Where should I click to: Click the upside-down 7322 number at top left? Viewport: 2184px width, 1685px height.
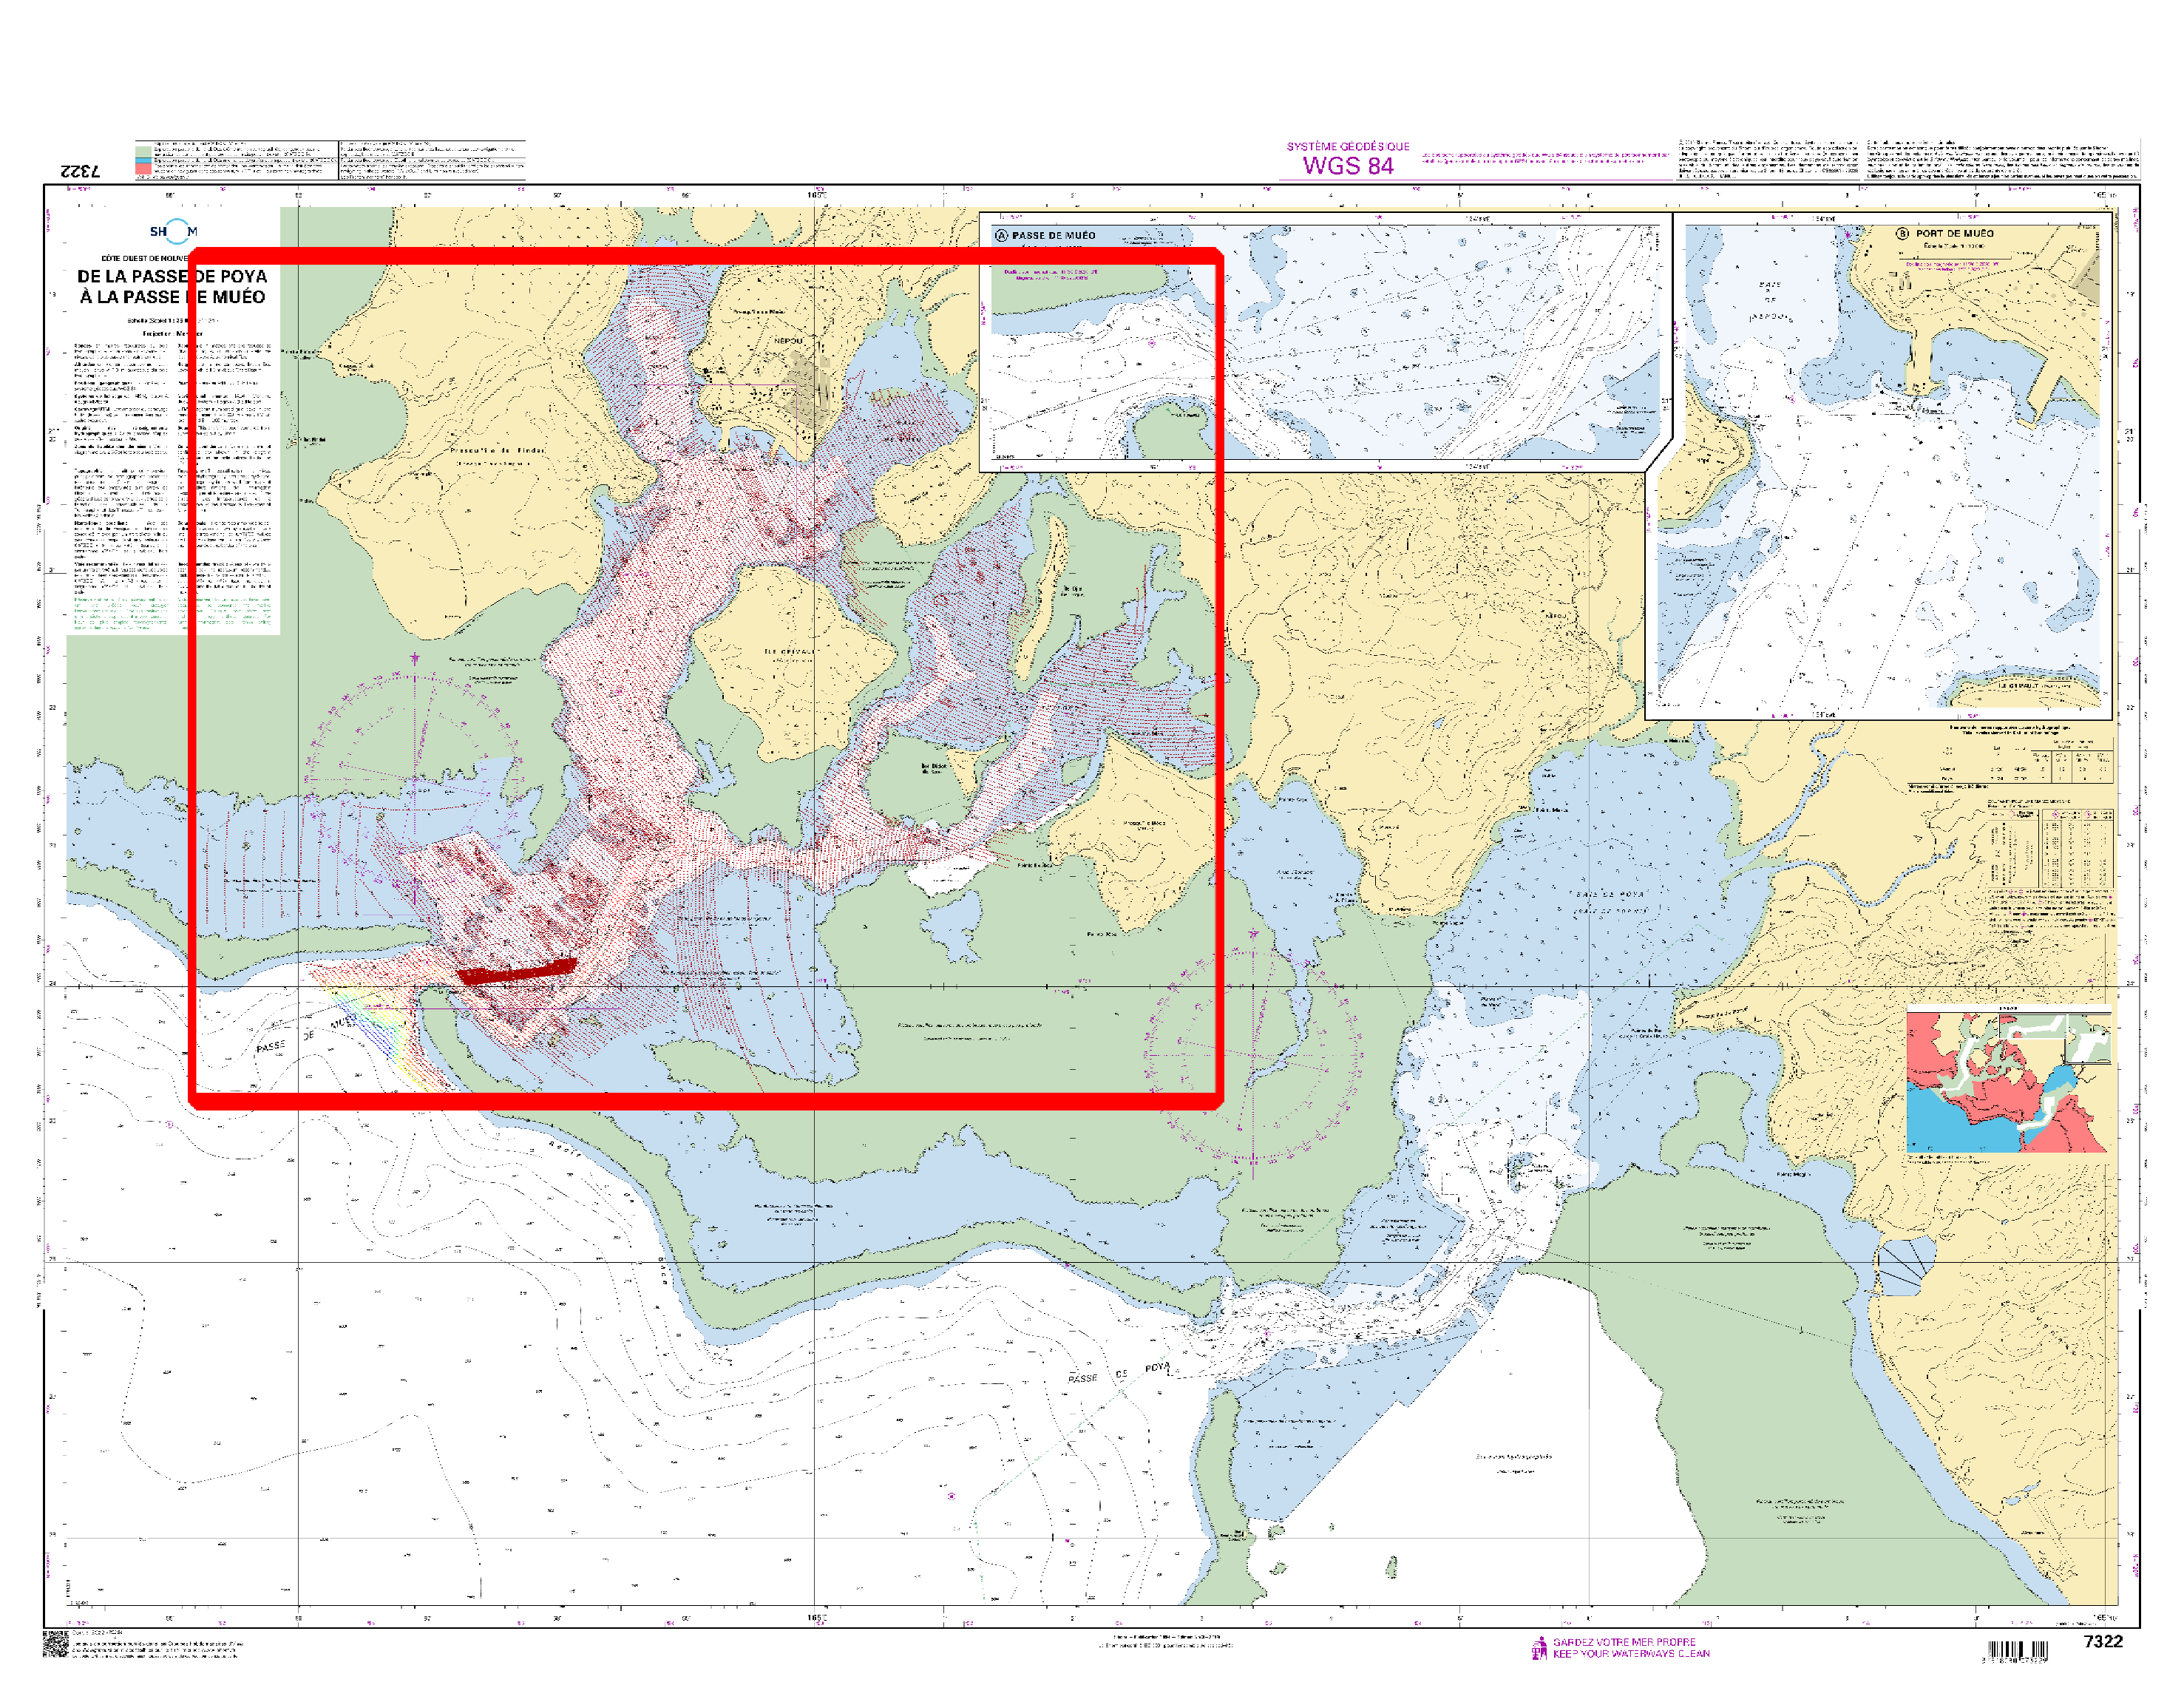81,171
